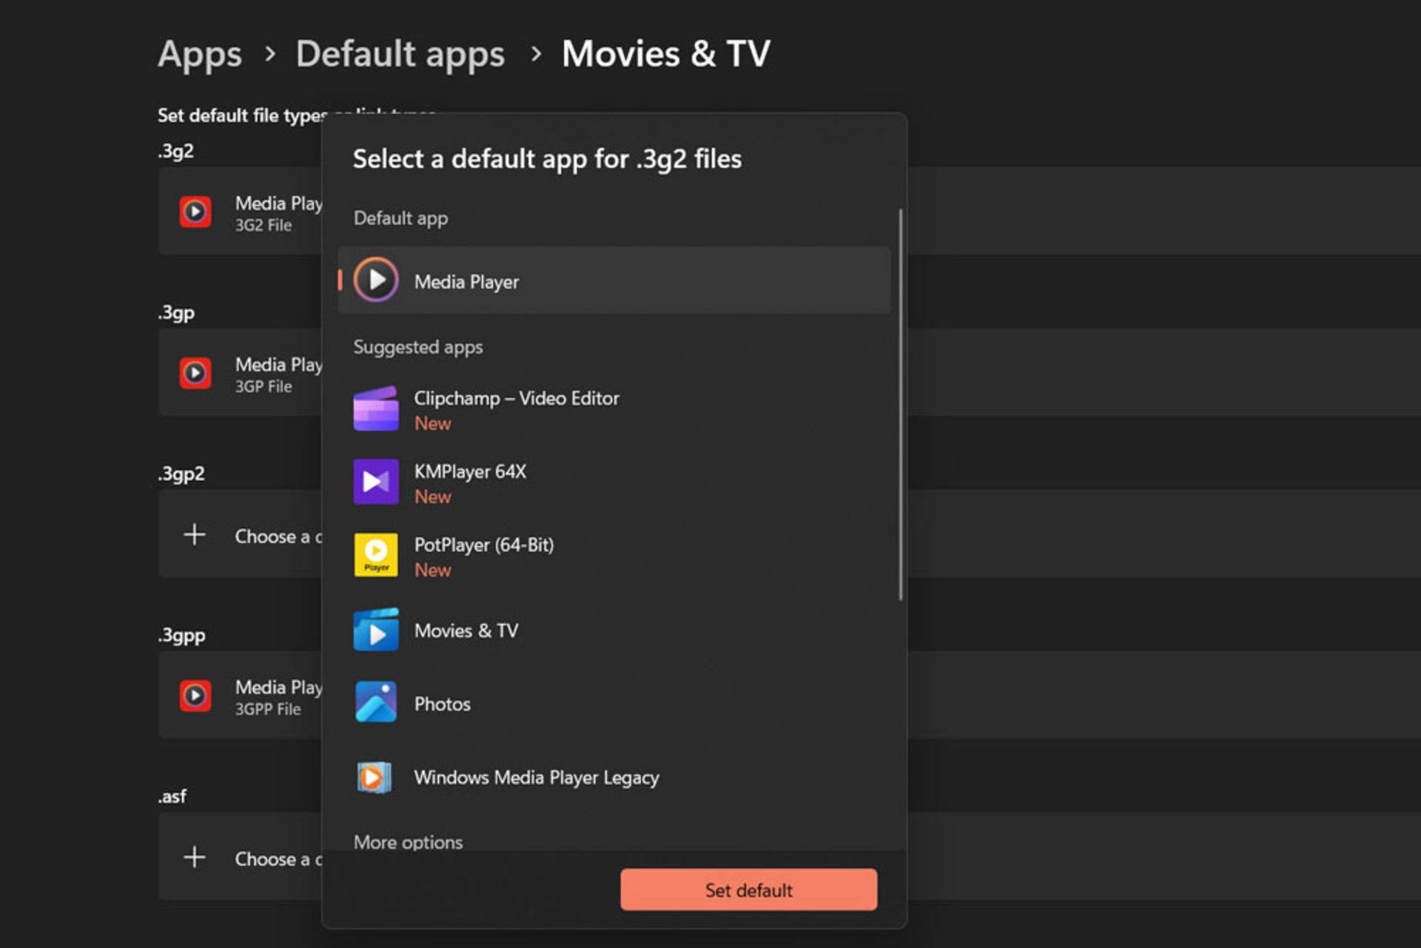Click the Movies & TV app icon
Image resolution: width=1421 pixels, height=948 pixels.
(x=376, y=630)
